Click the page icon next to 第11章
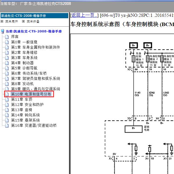Image resolution: width=174 pixels, height=174 pixels. pos(7,99)
